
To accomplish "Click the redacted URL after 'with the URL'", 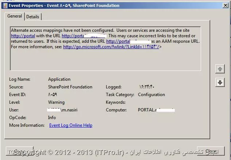I will point(84,36).
